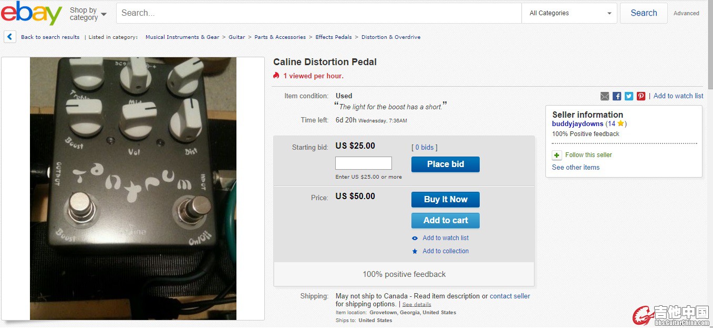Click the Add to cart button
713x331 pixels.
[446, 221]
